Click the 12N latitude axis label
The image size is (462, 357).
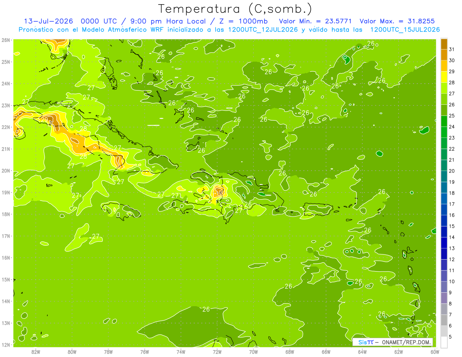point(6,345)
